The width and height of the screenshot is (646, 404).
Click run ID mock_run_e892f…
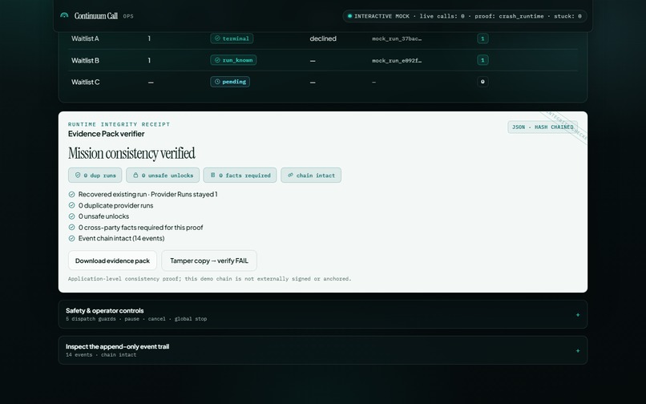tap(397, 61)
